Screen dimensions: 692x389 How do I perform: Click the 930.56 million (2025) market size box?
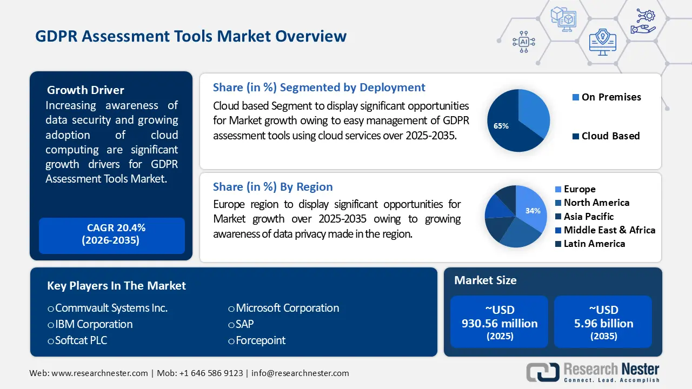[x=499, y=321]
